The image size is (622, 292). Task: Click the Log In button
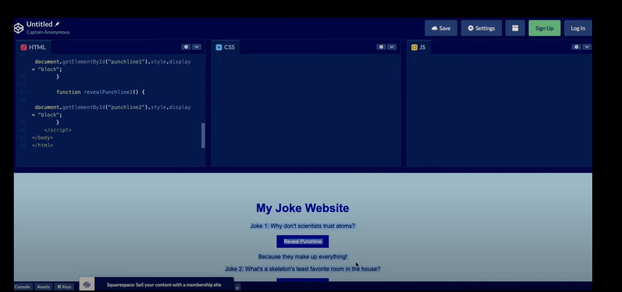pos(578,28)
